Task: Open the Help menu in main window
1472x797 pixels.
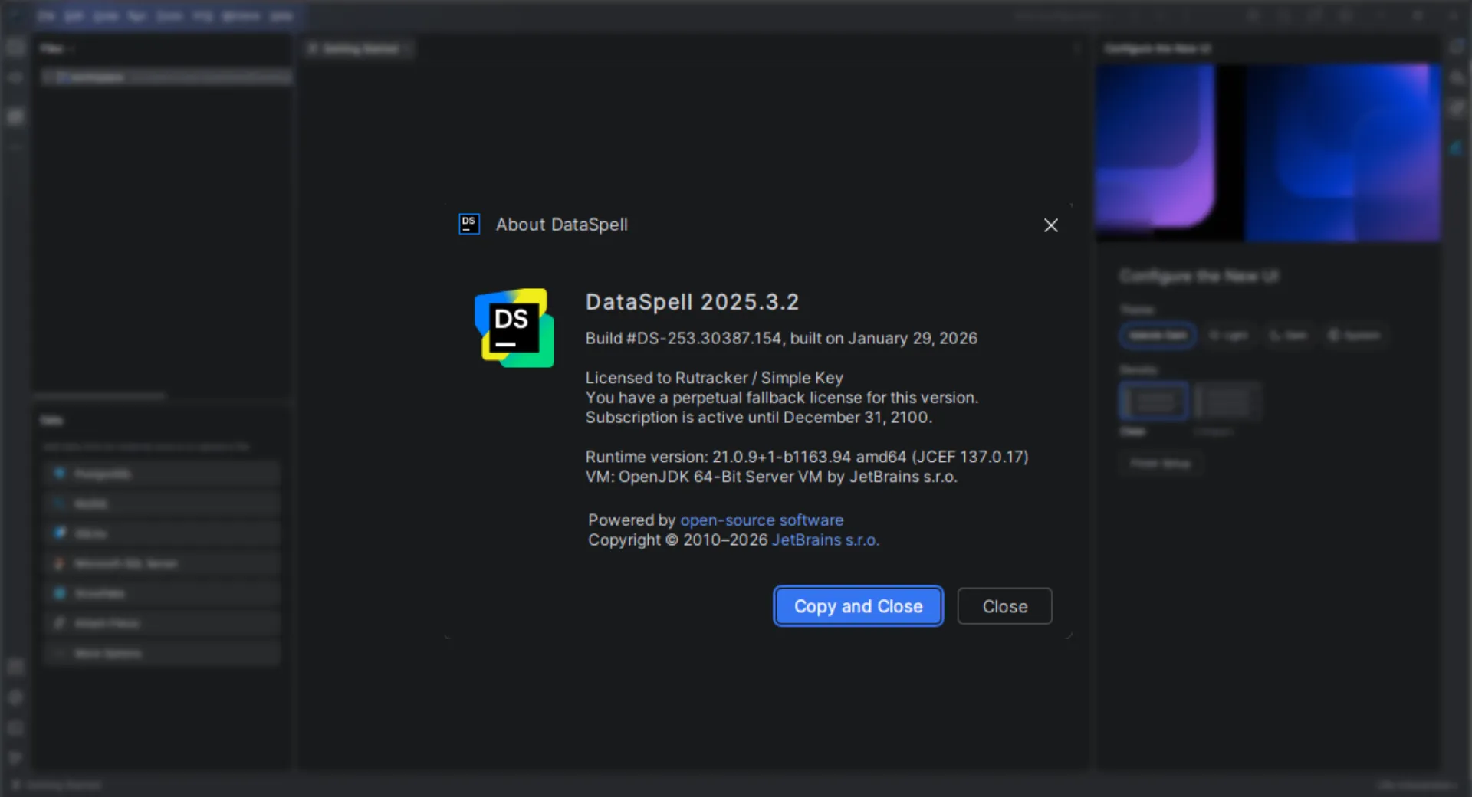Action: [x=281, y=15]
